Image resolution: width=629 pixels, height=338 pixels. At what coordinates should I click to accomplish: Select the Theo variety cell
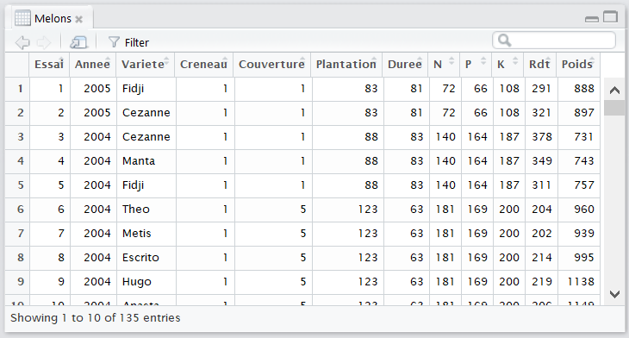click(x=146, y=210)
